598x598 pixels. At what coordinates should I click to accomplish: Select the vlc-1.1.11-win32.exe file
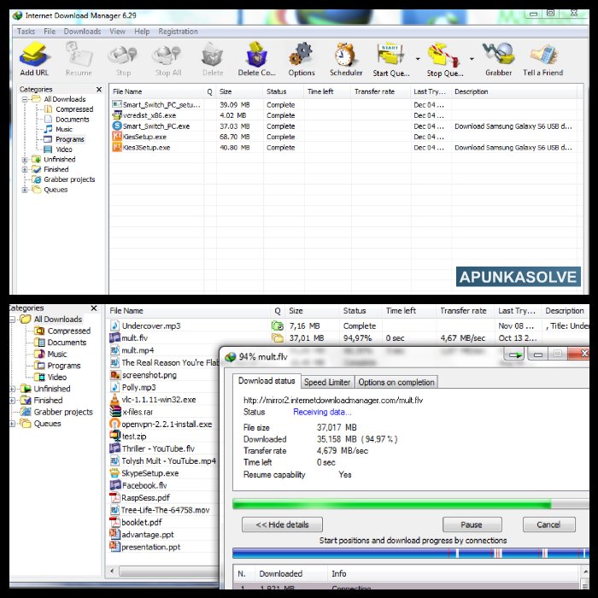point(159,399)
